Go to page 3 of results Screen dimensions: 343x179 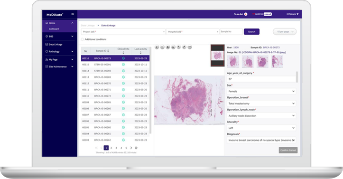pyautogui.click(x=116, y=148)
